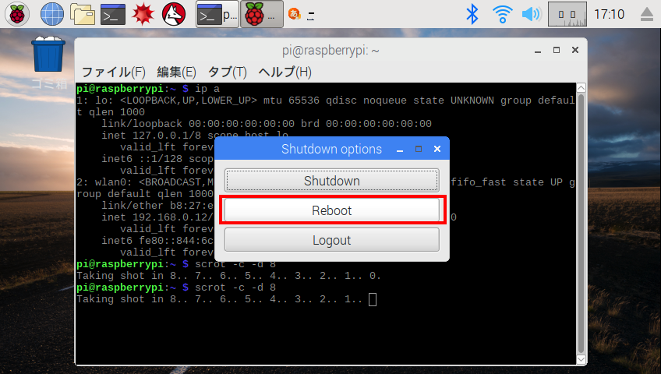
Task: Open the Bluetooth tray menu
Action: click(472, 14)
